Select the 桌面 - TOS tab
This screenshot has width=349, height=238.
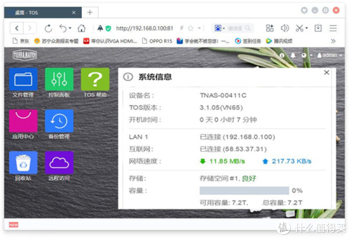point(41,12)
